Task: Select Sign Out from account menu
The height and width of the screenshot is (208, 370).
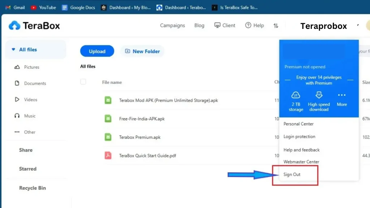Action: (292, 174)
